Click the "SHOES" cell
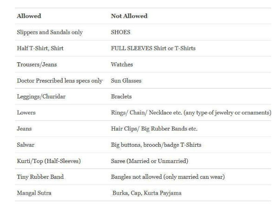Viewport: 279px width, 209px height. click(121, 33)
